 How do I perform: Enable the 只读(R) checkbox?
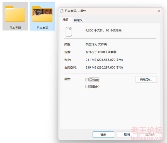[87, 80]
